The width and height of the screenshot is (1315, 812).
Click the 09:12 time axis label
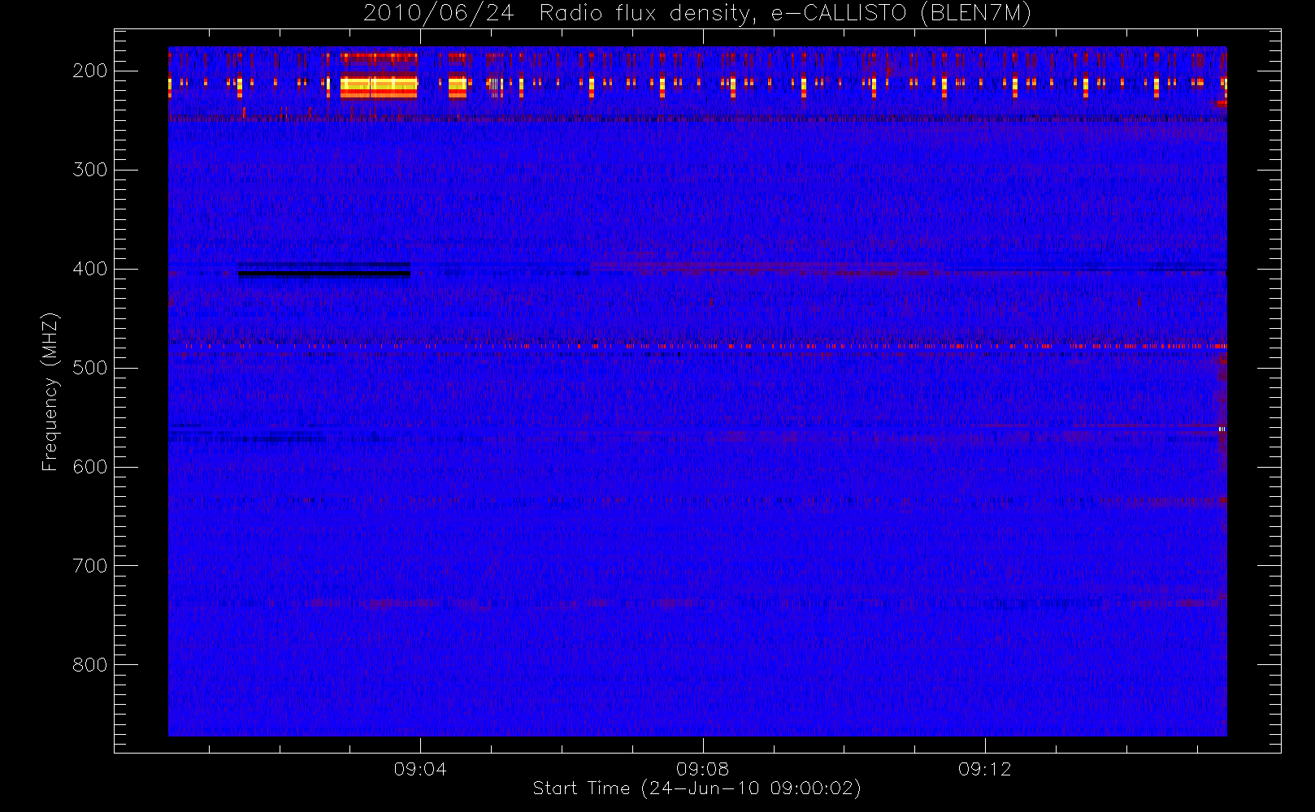pos(985,769)
